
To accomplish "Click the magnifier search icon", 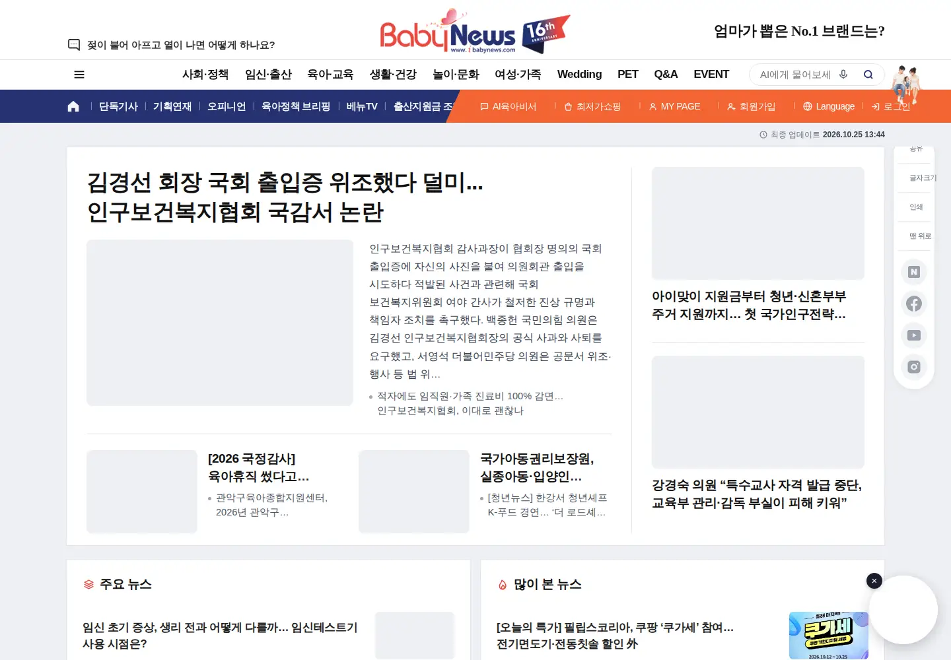I will pos(868,75).
